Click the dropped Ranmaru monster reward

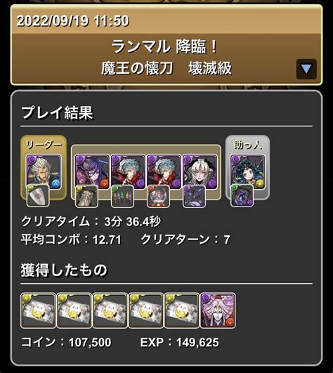pyautogui.click(x=218, y=310)
